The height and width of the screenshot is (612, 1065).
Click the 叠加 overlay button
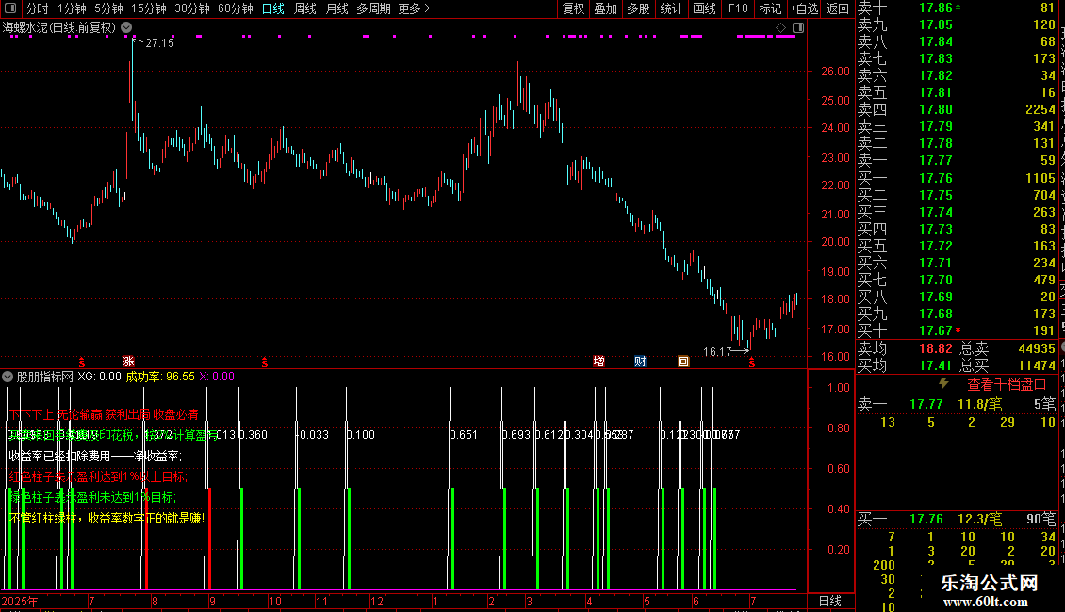point(606,8)
